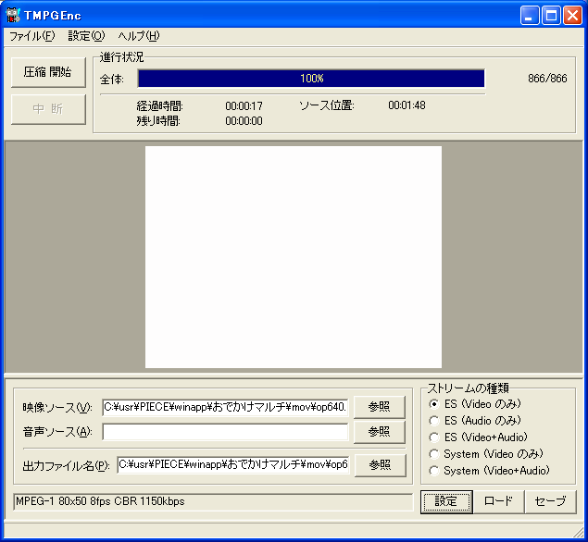Select System (Video+Audio) stream type
The image size is (588, 542).
(x=489, y=471)
